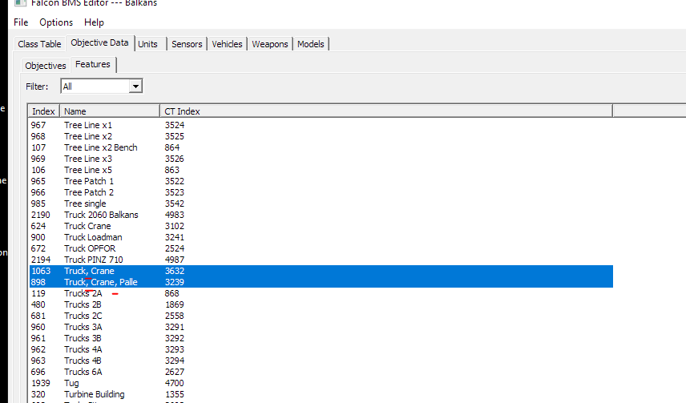
Task: Switch to the Class Table tab
Action: pyautogui.click(x=39, y=44)
